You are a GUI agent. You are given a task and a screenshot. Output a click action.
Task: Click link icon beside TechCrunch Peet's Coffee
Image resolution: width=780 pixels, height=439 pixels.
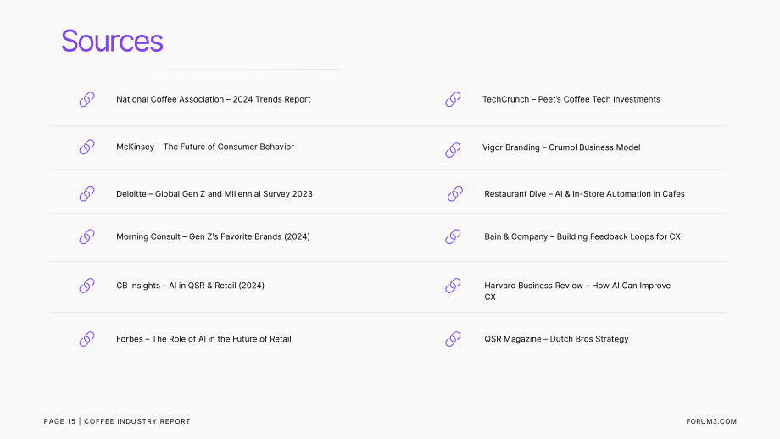pyautogui.click(x=453, y=99)
